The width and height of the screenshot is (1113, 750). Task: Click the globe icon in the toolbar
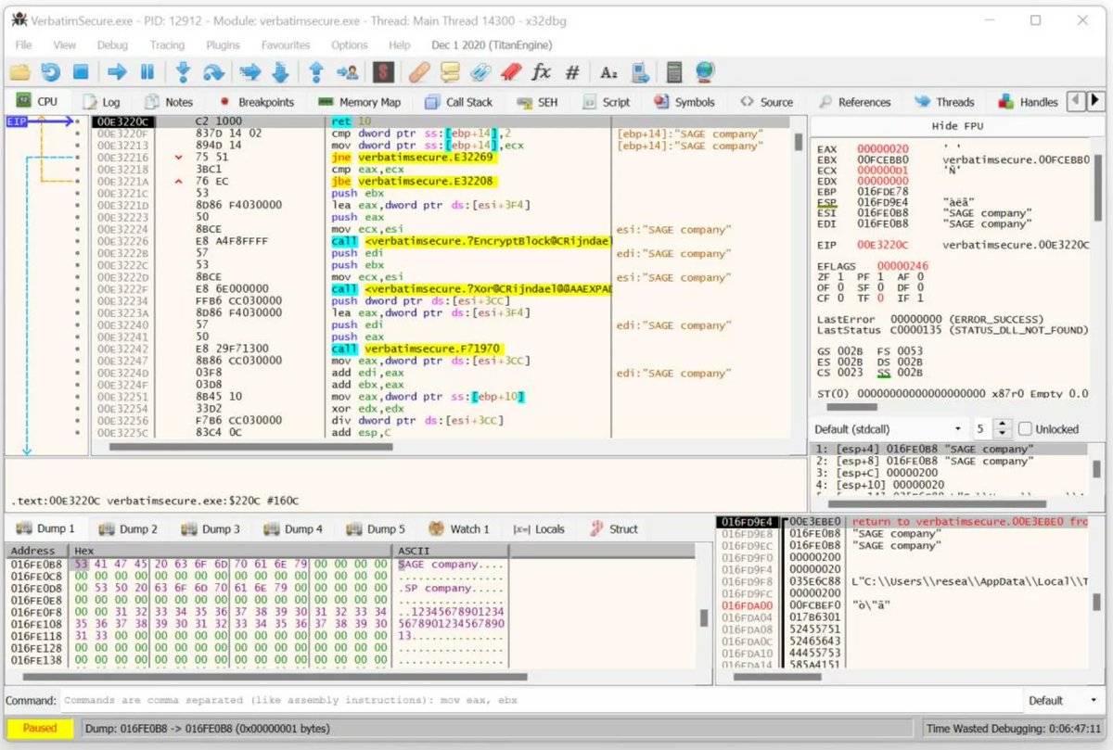coord(705,71)
